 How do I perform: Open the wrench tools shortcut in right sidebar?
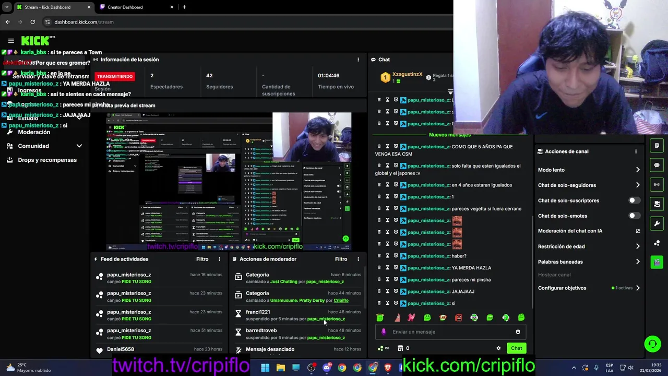tap(657, 224)
